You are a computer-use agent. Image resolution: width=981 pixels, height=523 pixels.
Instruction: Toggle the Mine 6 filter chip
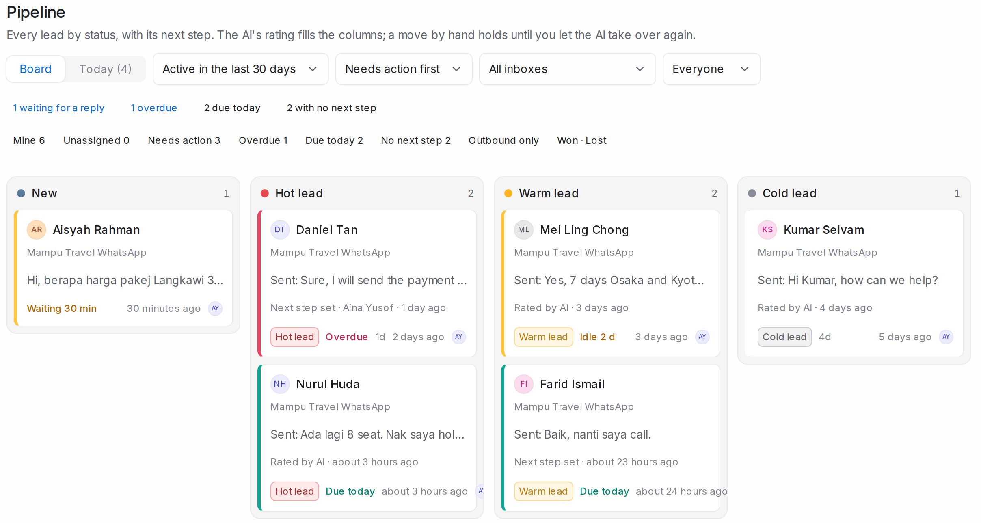pyautogui.click(x=29, y=140)
